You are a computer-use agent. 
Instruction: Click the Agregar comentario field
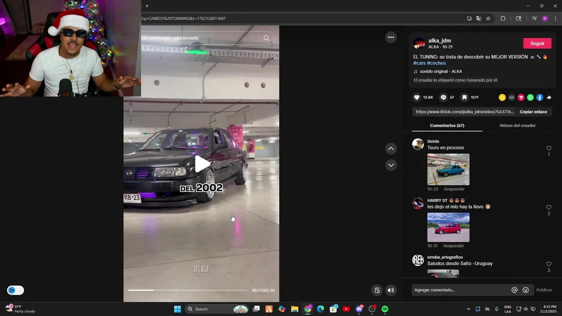[x=461, y=290]
